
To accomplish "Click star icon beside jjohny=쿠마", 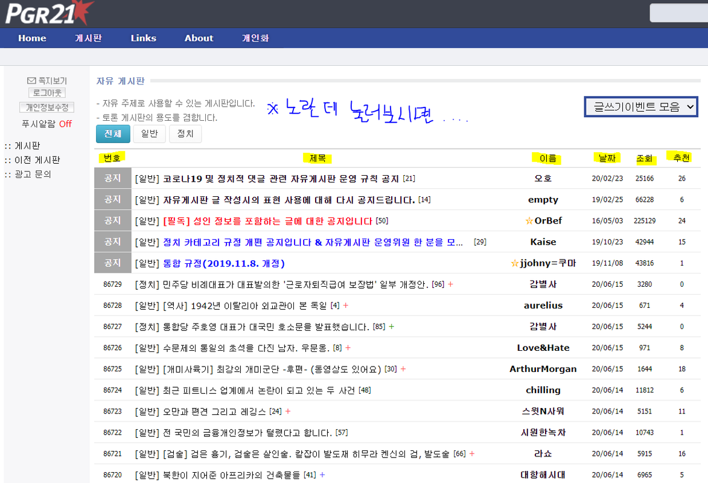I will pyautogui.click(x=515, y=263).
